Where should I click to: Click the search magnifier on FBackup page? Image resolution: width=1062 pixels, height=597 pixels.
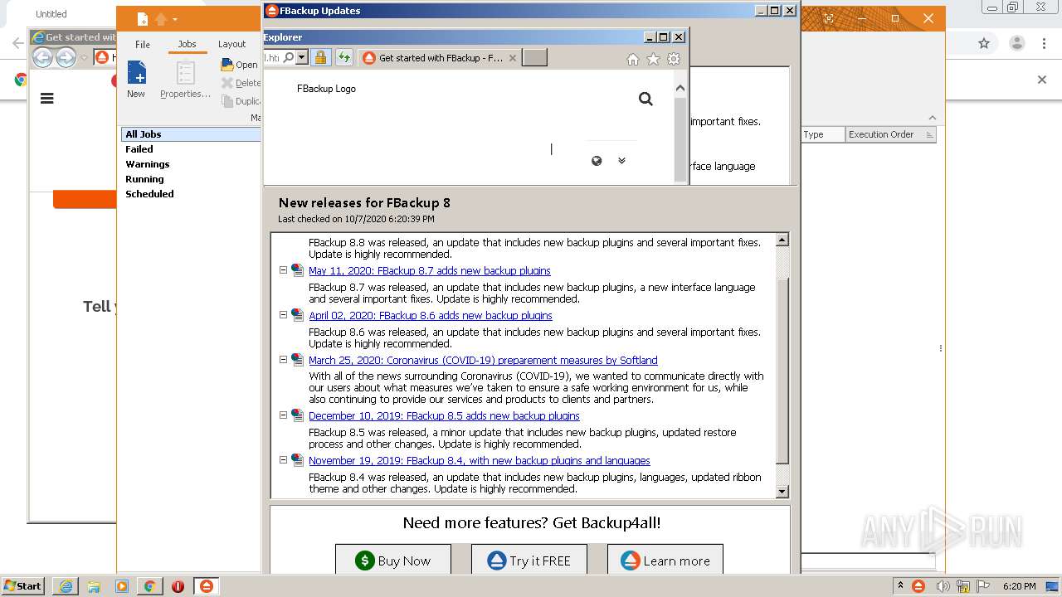645,99
